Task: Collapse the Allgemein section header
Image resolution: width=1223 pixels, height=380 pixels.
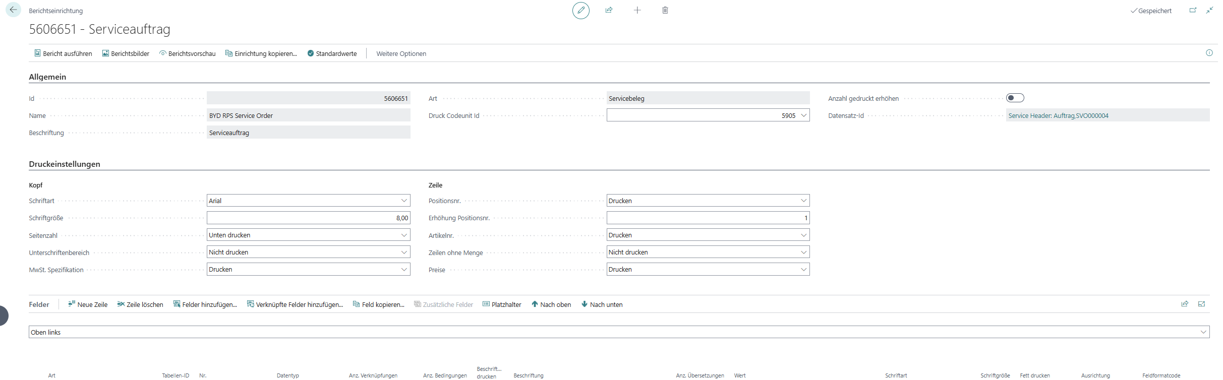Action: pos(47,77)
